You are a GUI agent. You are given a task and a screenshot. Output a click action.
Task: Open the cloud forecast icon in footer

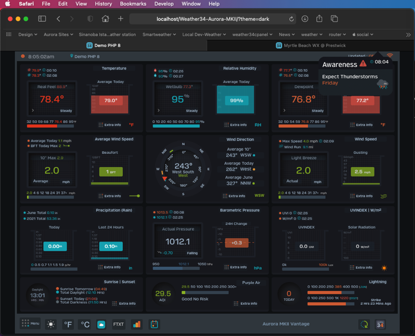point(101,325)
